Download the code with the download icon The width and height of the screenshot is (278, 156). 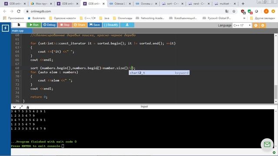pos(127,25)
